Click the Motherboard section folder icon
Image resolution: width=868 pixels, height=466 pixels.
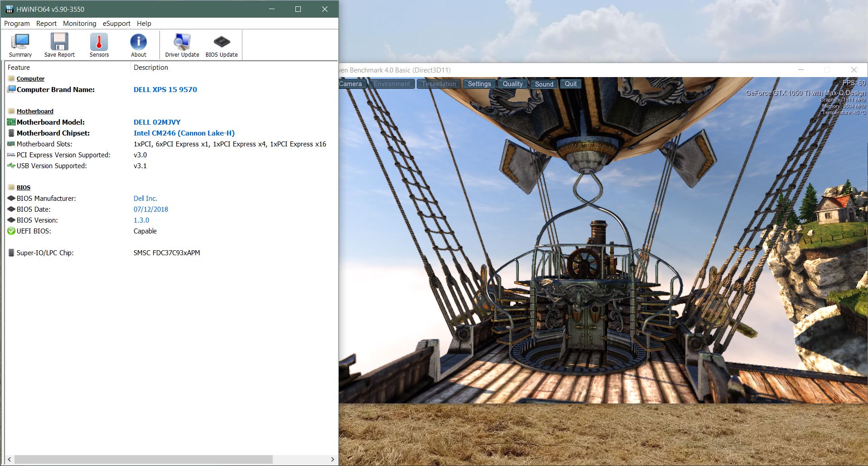click(11, 111)
